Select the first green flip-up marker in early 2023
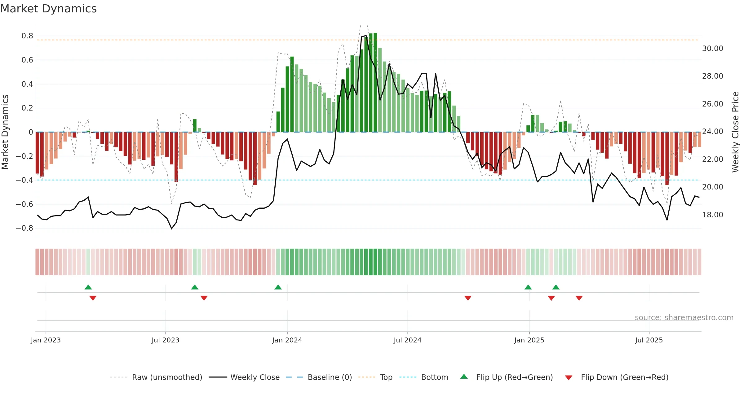This screenshot has height=418, width=744. click(x=88, y=287)
